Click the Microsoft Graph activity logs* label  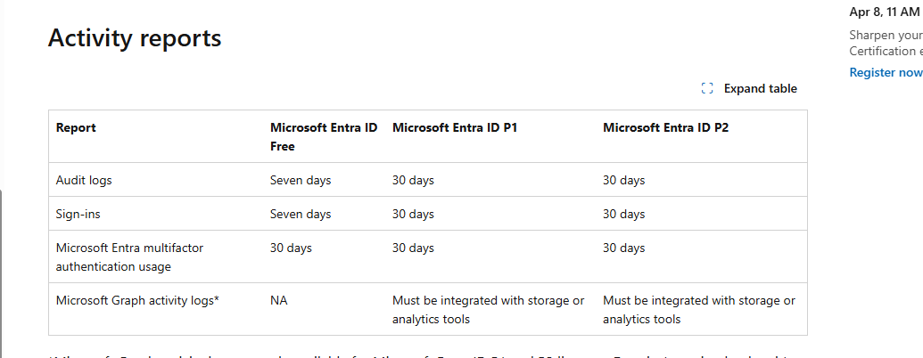[137, 300]
